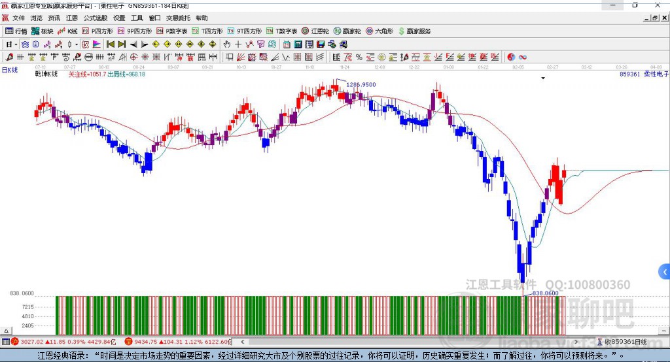This screenshot has width=670, height=362.
Task: Expand the candlestick style dropdown arrow
Action: [77, 44]
